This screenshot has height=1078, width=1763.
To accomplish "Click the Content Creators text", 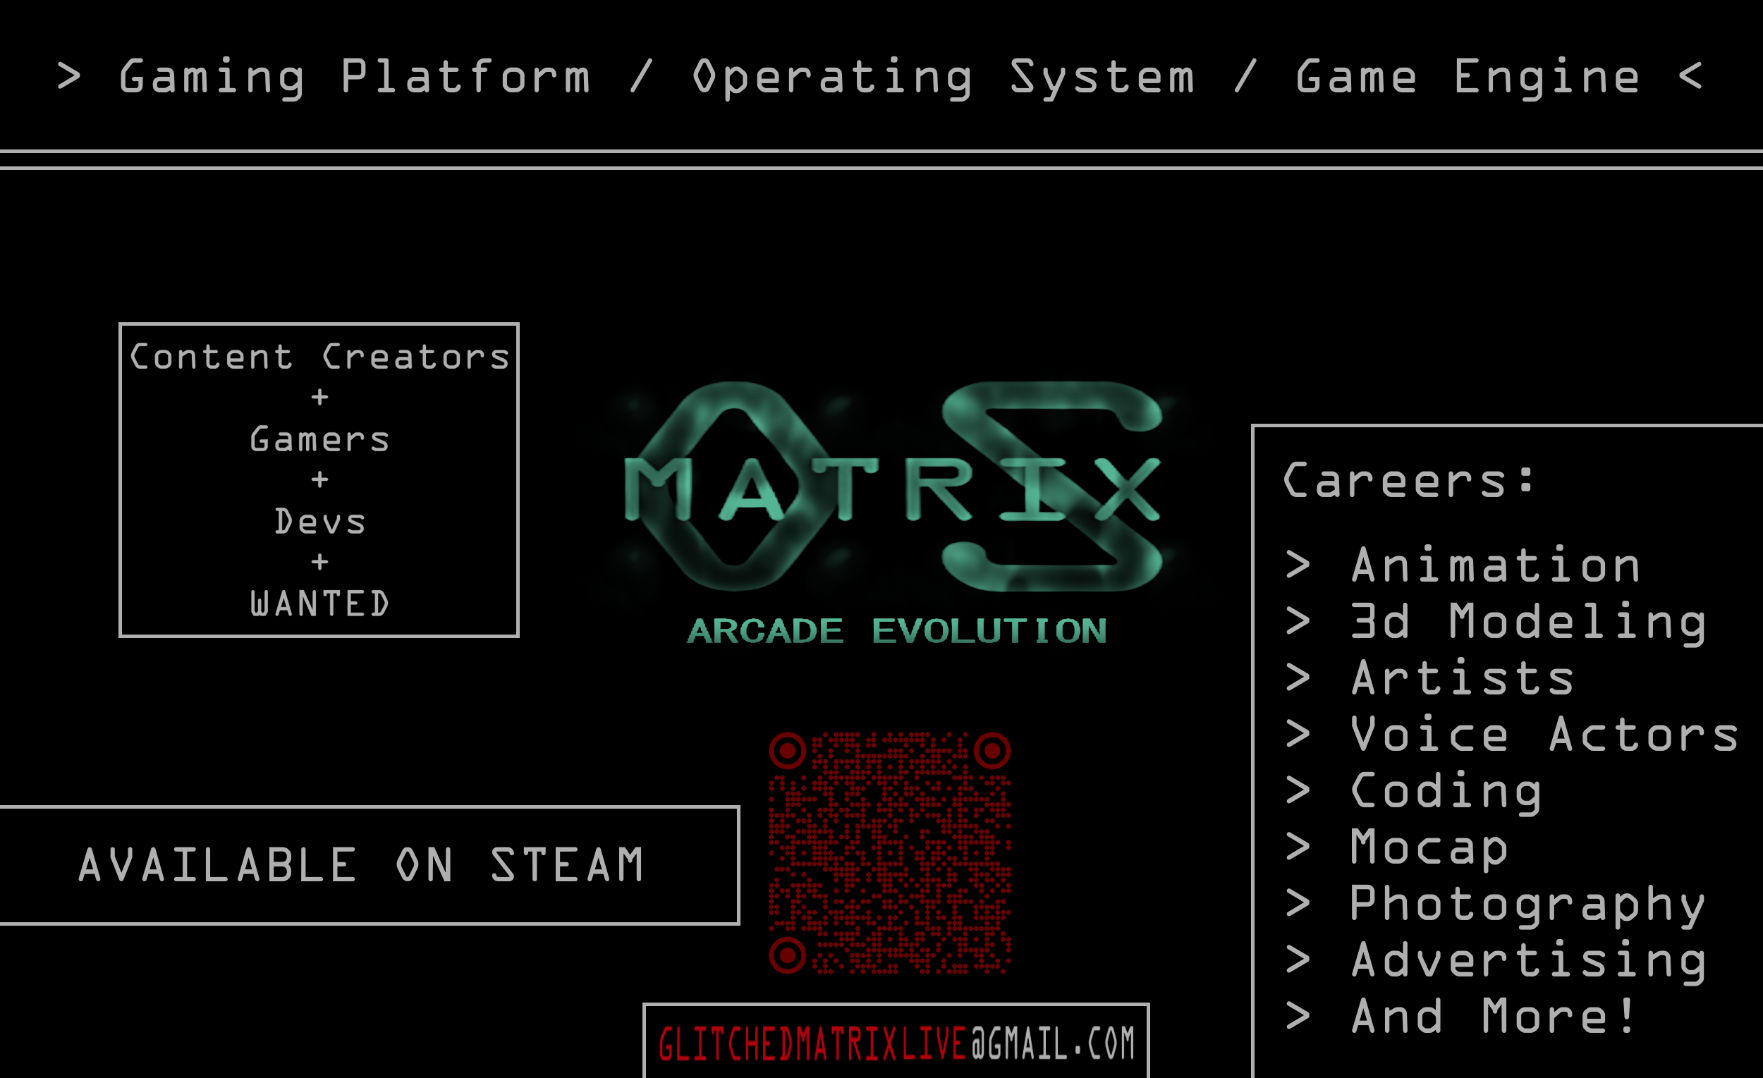I will pos(319,357).
